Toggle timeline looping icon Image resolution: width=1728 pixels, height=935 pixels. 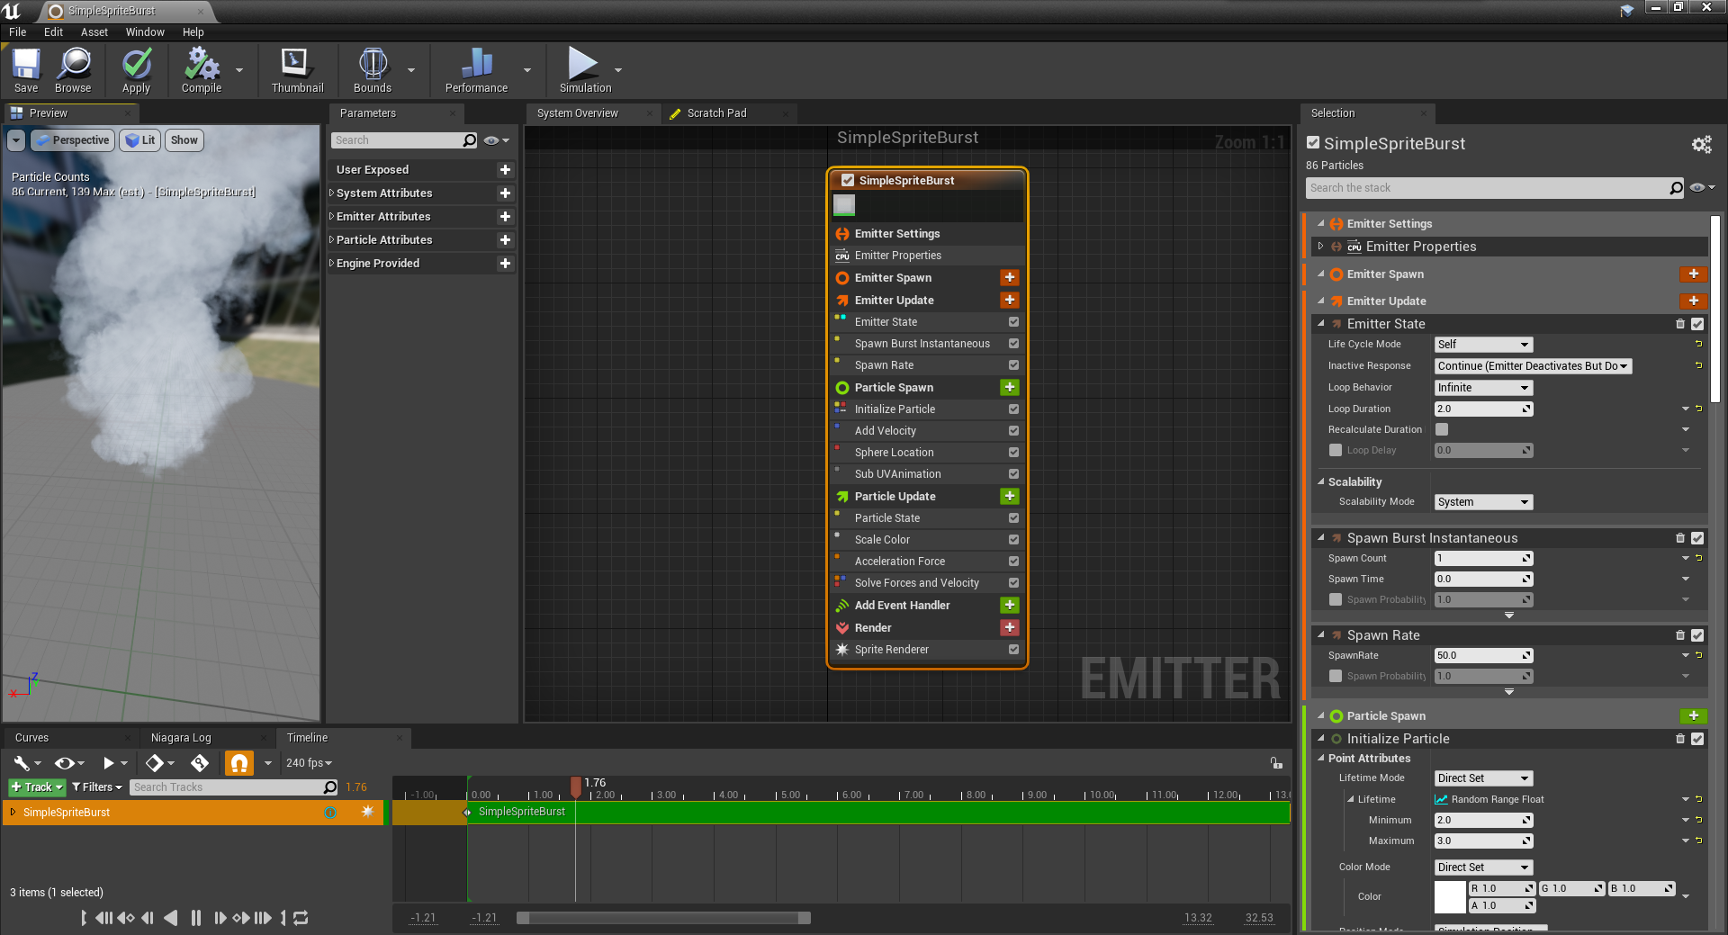tap(301, 918)
